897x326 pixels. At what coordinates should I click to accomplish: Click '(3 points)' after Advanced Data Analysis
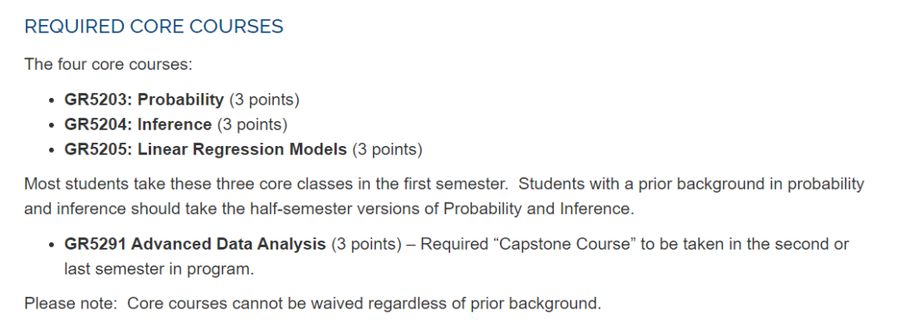pyautogui.click(x=367, y=245)
